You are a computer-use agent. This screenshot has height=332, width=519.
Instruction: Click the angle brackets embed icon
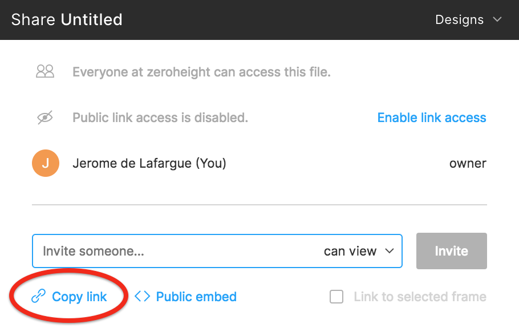[143, 296]
